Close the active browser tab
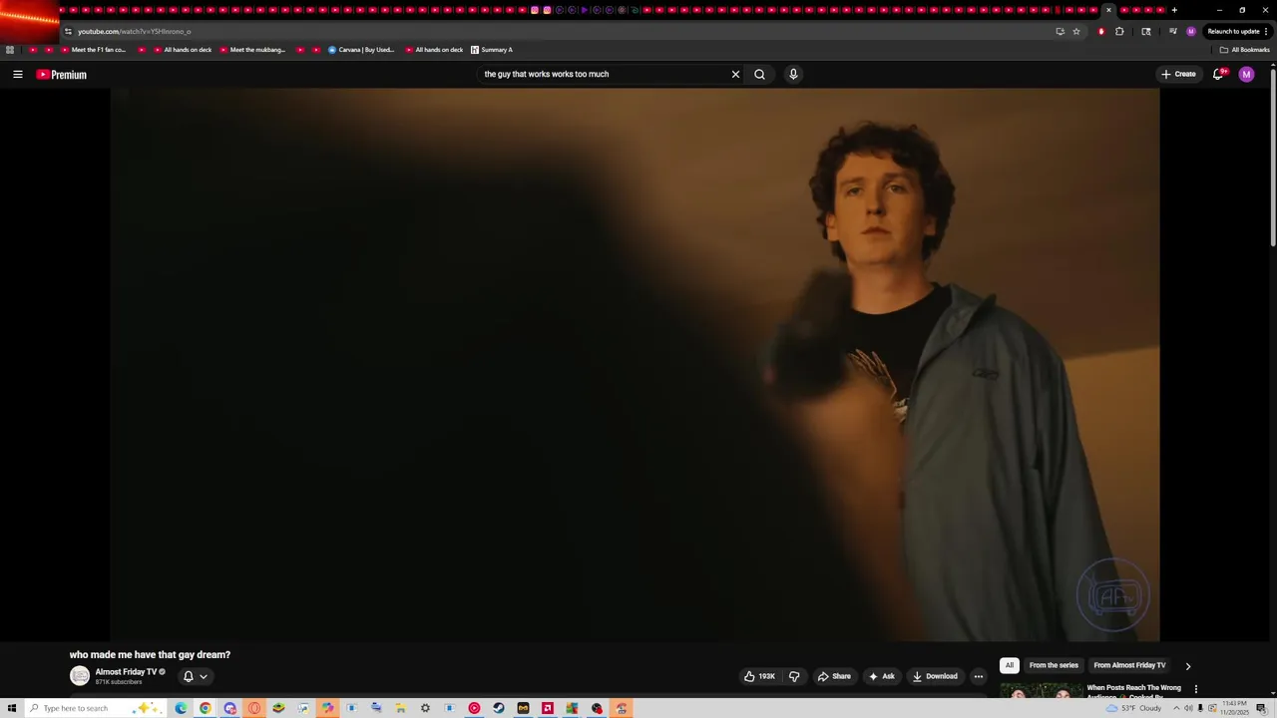Viewport: 1277px width, 718px height. coord(1108,10)
